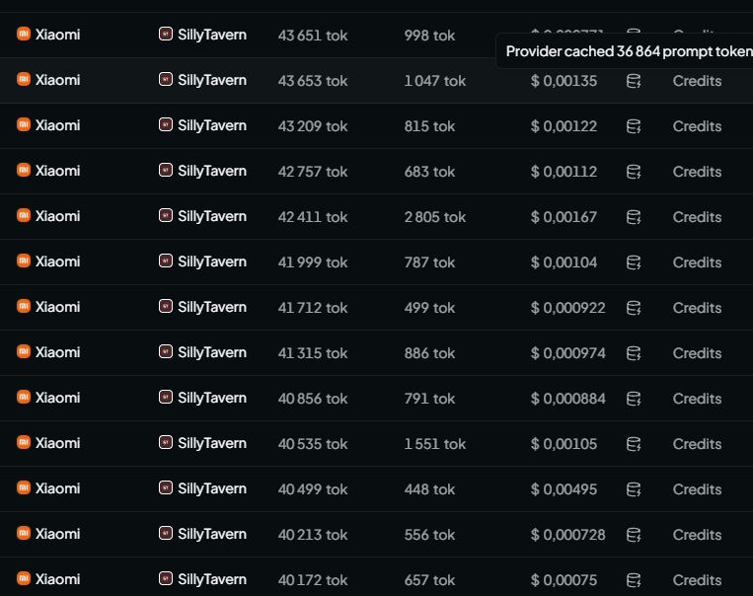
Task: Click the $ 0,000974 cost value
Action: pyautogui.click(x=567, y=353)
